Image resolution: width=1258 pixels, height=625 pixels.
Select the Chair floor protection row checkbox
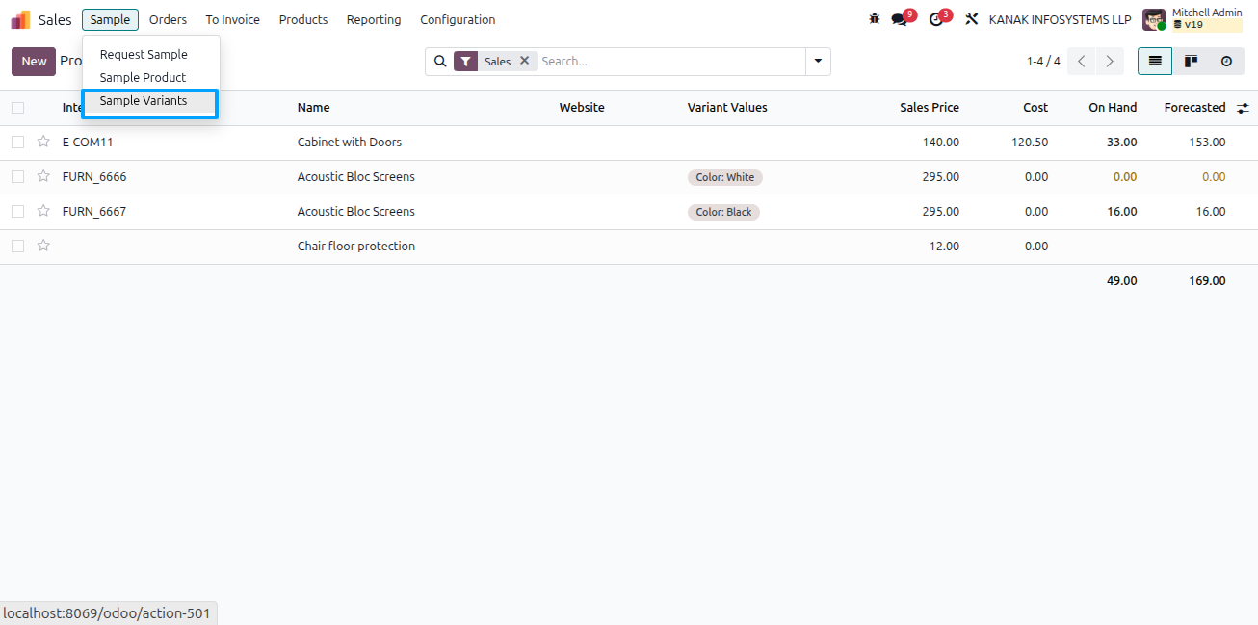[x=17, y=247]
